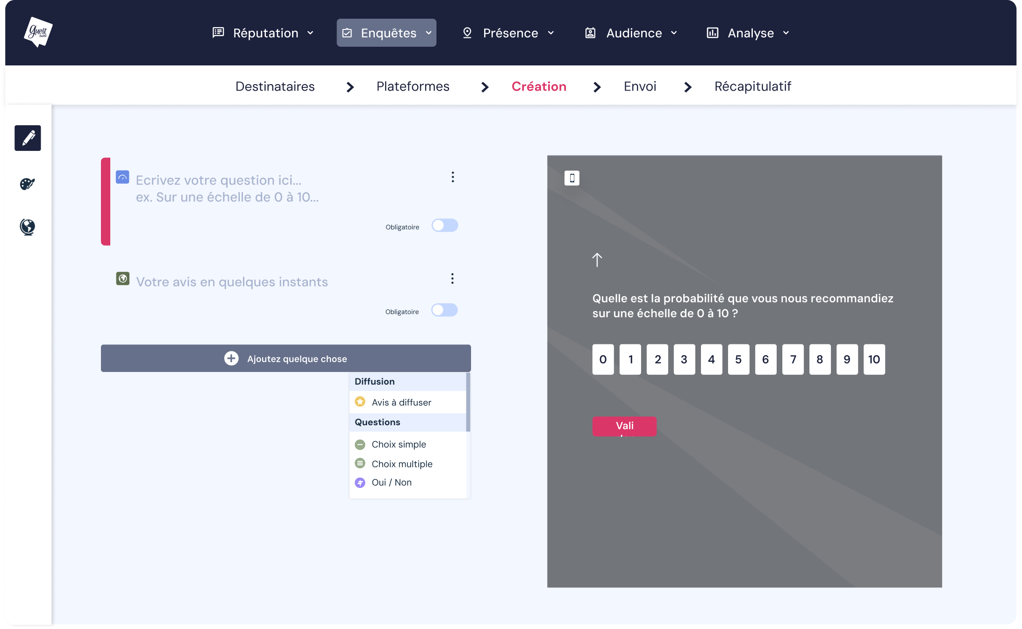
Task: Choose rating 5 in preview
Action: [738, 359]
